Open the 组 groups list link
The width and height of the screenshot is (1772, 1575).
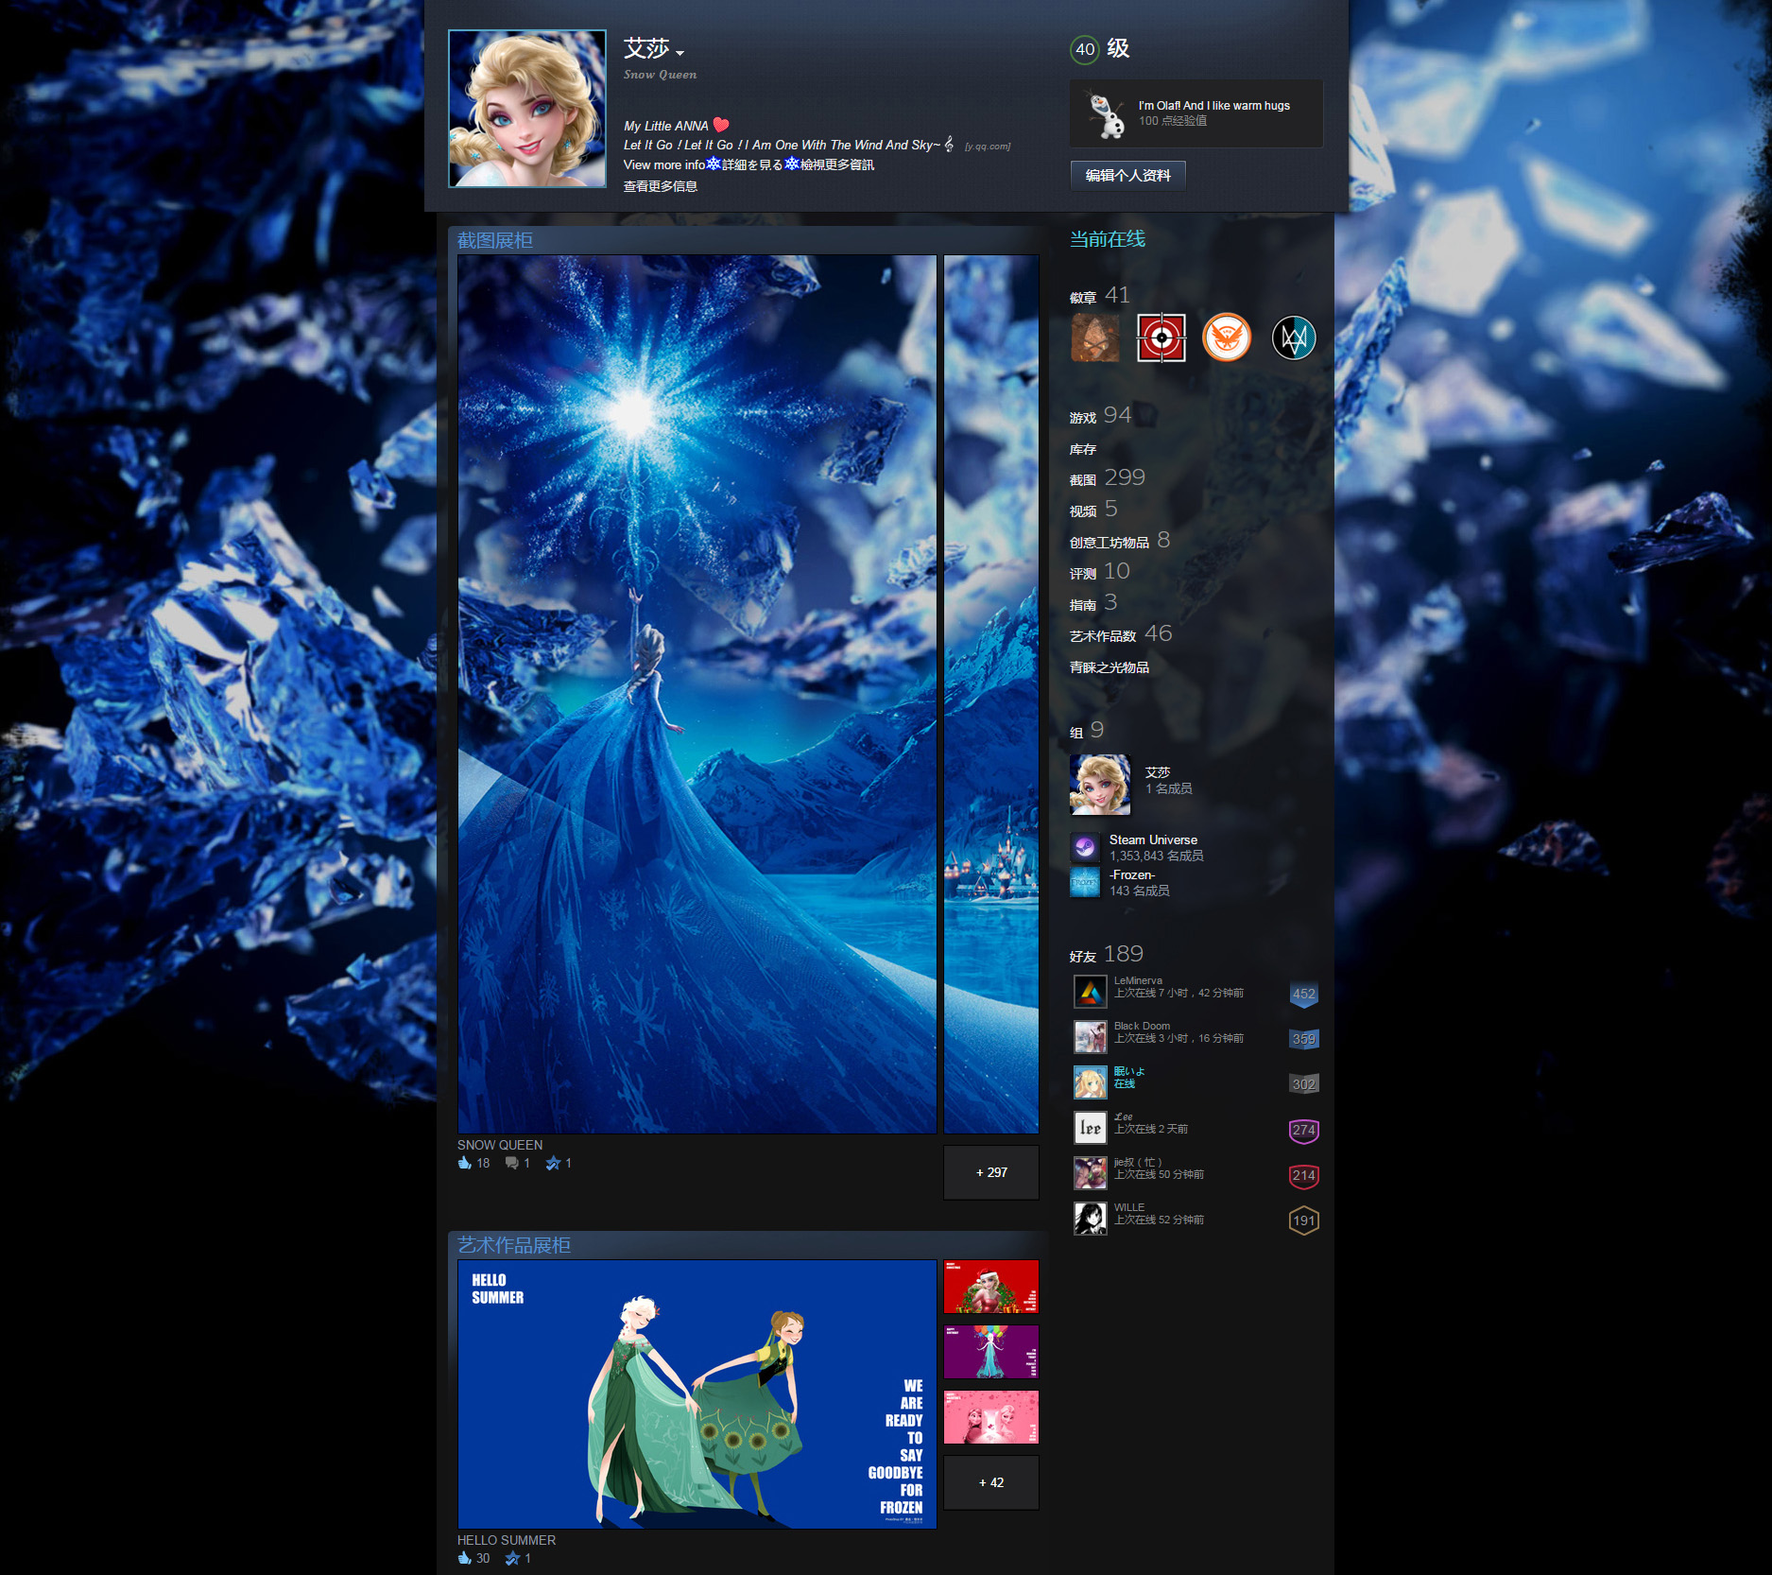coord(1087,731)
